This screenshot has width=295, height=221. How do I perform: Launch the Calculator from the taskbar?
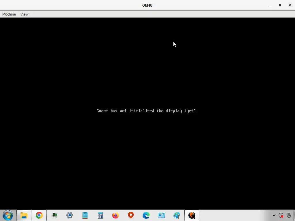coord(100,215)
